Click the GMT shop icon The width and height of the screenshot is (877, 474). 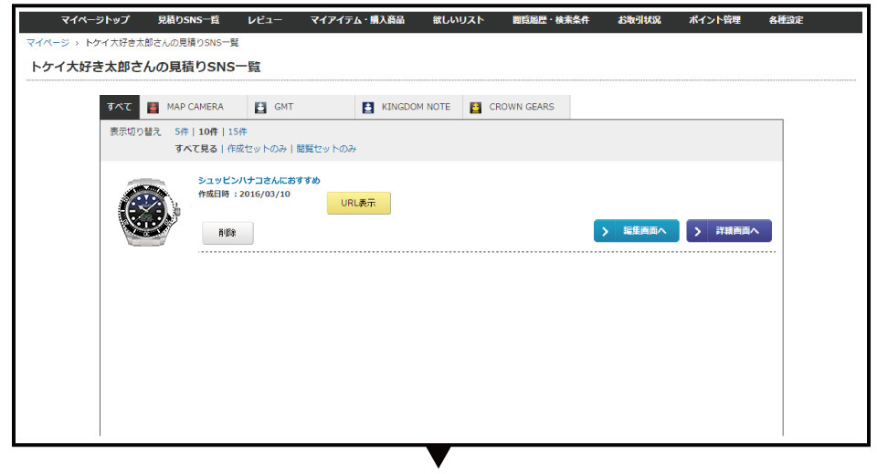pyautogui.click(x=260, y=107)
